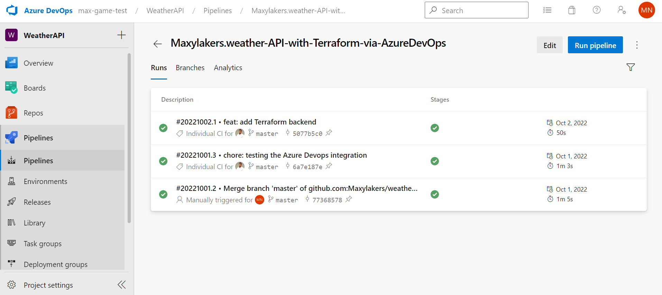Open the more actions vertical ellipsis
This screenshot has height=295, width=662.
click(637, 45)
